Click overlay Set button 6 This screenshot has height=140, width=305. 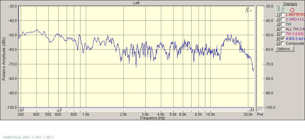[x=278, y=38]
